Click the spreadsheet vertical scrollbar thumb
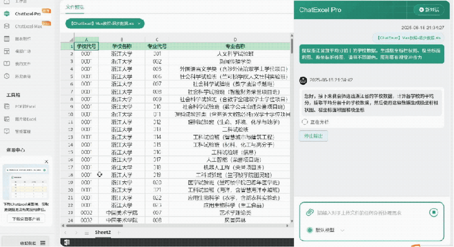 click(292, 46)
